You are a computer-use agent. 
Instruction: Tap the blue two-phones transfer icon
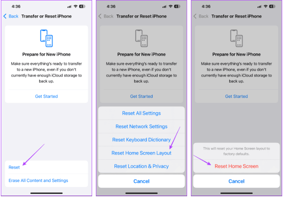point(46,38)
